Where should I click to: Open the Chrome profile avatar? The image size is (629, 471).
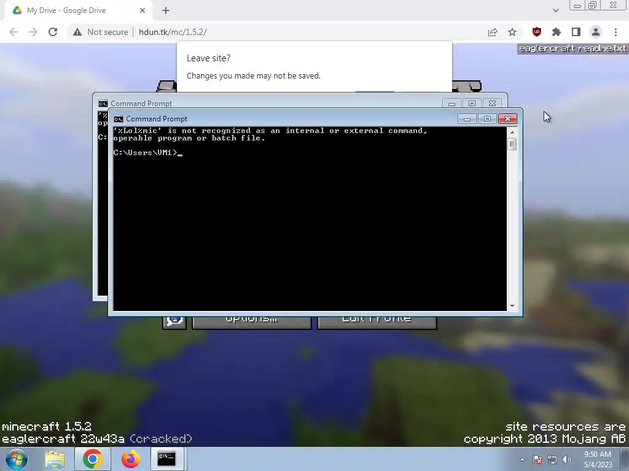(x=596, y=32)
